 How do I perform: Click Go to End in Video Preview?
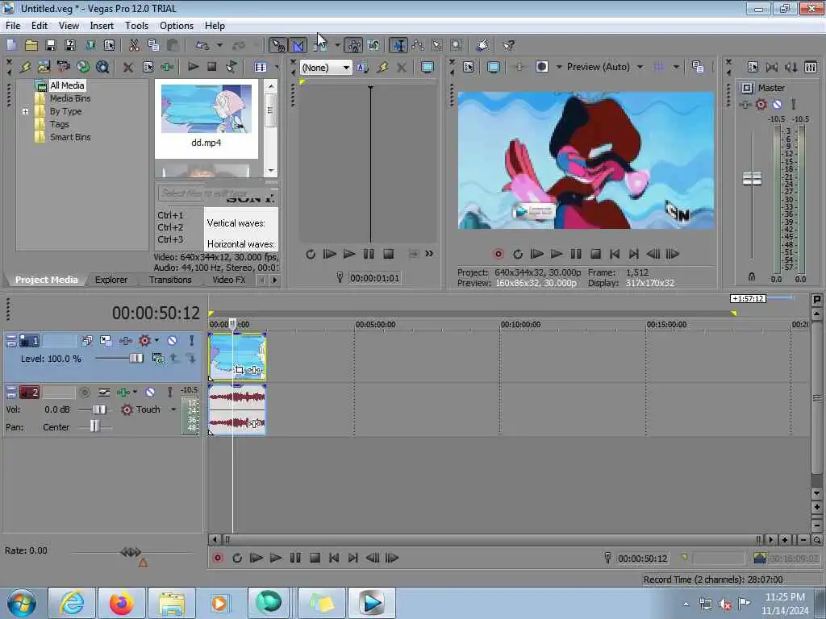point(634,254)
